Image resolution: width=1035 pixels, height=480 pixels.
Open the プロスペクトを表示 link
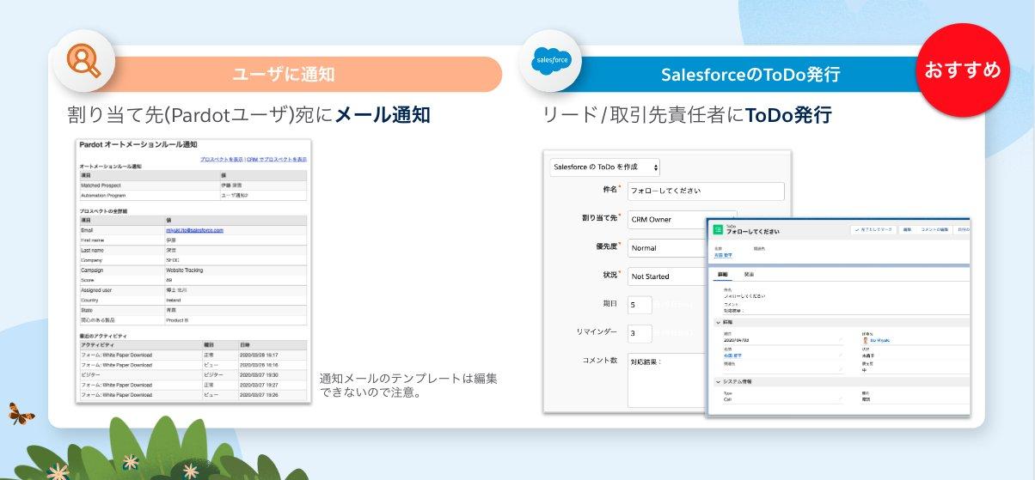coord(222,160)
